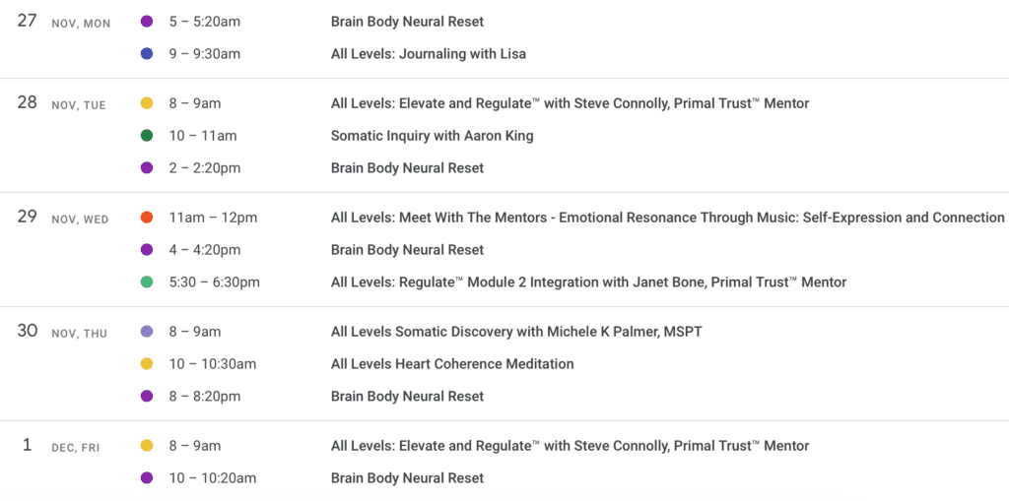Open Dec 1 Elevate and Regulate event

pos(570,446)
